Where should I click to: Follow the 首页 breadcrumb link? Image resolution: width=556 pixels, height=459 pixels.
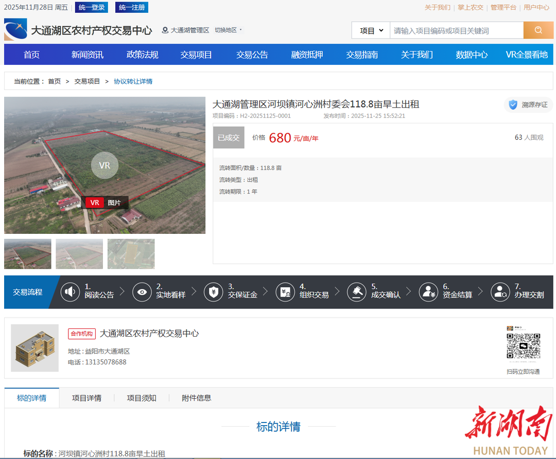tap(54, 81)
